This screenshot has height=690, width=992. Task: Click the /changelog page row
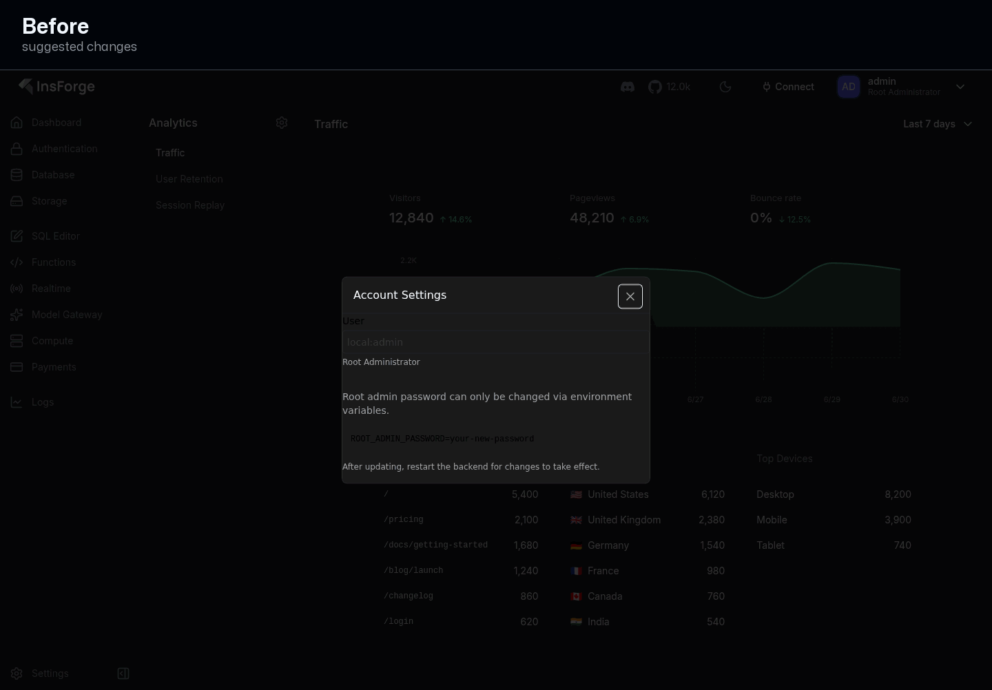461,596
